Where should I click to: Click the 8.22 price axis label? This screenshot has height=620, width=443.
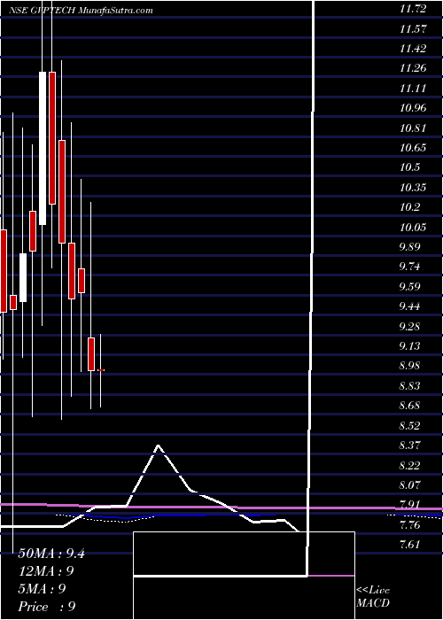coord(409,465)
